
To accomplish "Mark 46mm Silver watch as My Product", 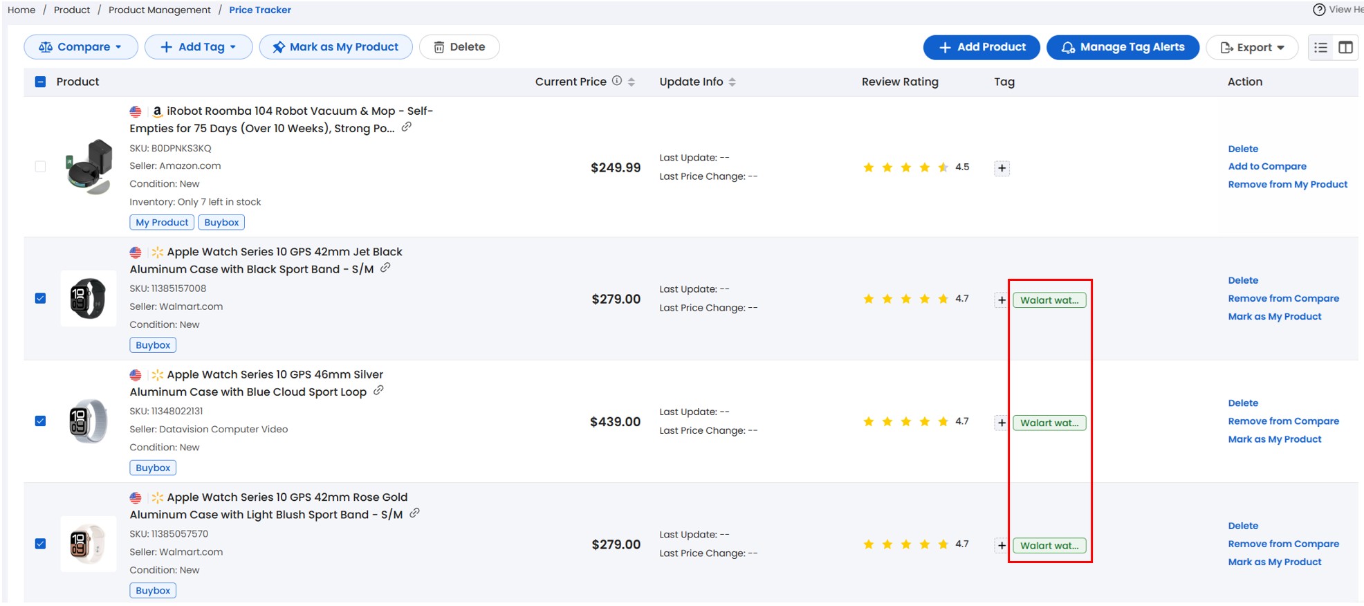I will pos(1275,439).
